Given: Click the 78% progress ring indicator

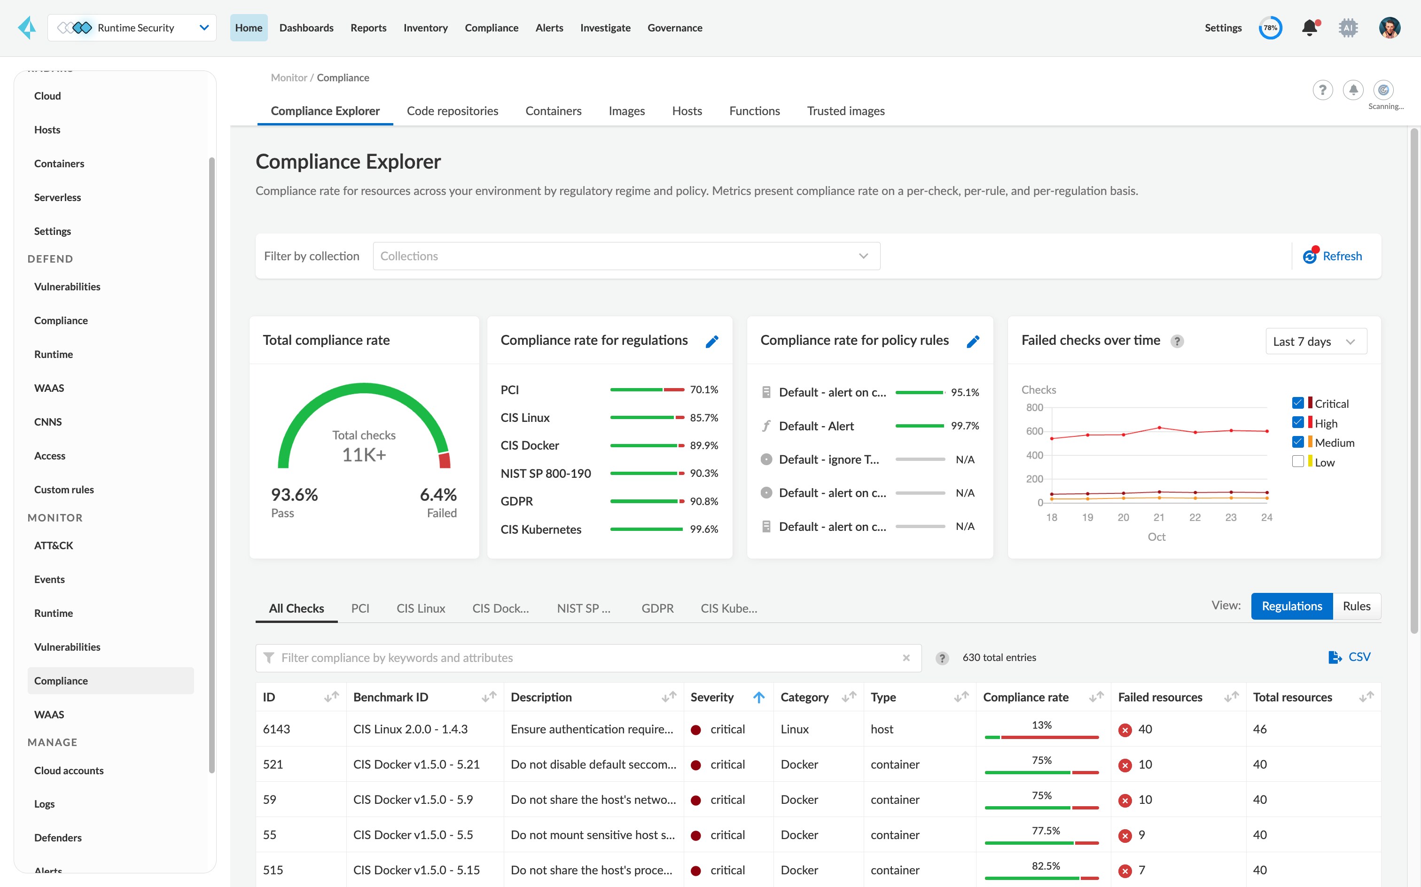Looking at the screenshot, I should coord(1270,28).
